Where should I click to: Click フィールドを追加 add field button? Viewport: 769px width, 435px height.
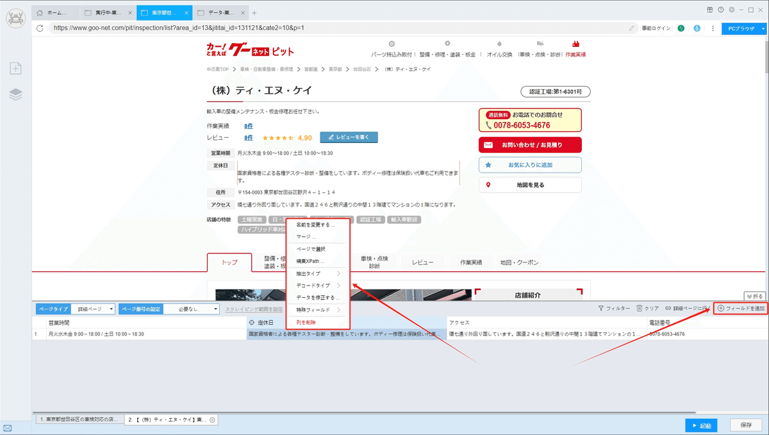(740, 309)
